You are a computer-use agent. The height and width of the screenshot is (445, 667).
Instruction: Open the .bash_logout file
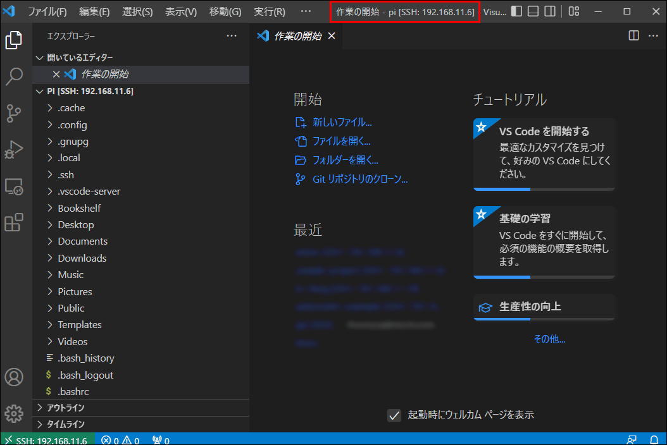(x=140, y=375)
